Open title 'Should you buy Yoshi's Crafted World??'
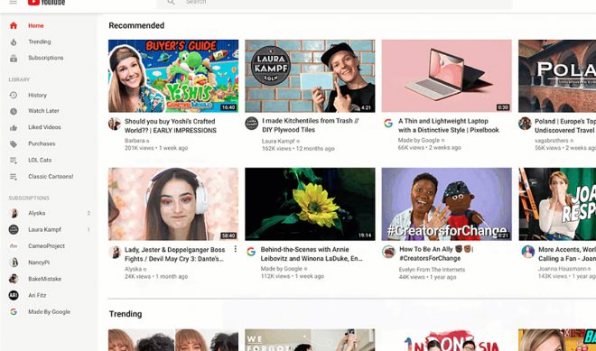The height and width of the screenshot is (351, 596). tap(171, 125)
